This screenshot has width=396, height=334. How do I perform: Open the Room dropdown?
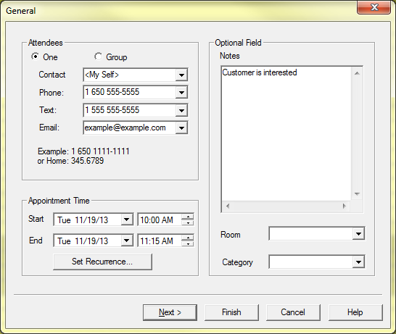pos(358,234)
